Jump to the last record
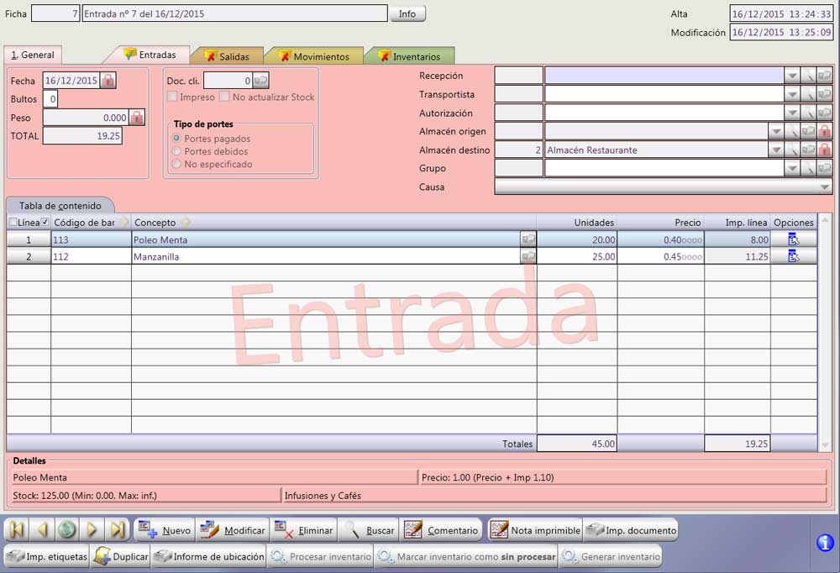840x573 pixels. (x=118, y=529)
